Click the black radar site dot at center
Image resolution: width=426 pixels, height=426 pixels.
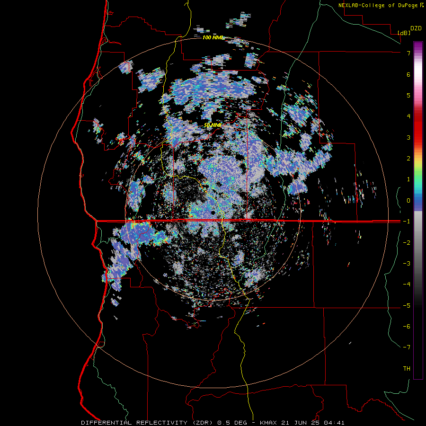tap(213, 213)
